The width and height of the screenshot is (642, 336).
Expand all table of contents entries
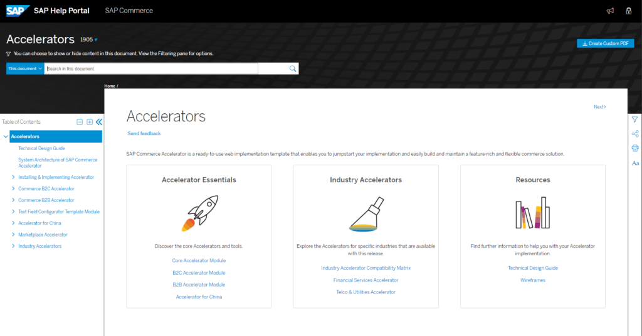[x=90, y=122]
